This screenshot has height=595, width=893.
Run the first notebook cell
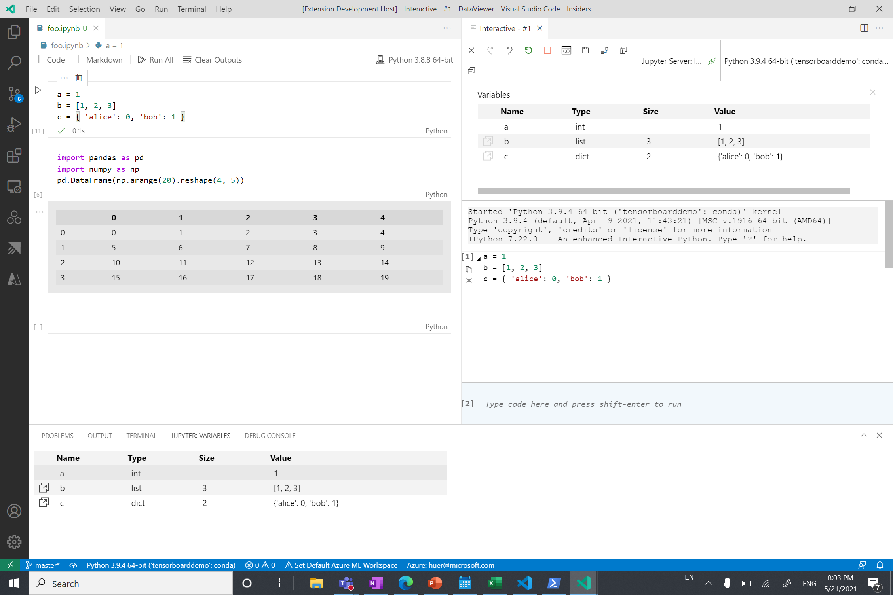tap(38, 90)
